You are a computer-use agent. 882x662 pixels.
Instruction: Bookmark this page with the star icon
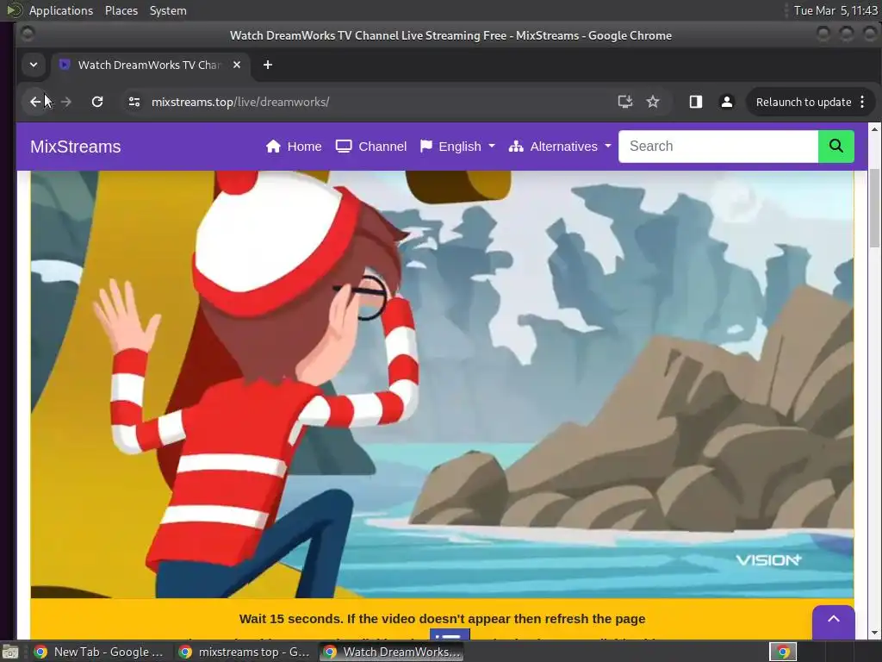[x=653, y=102]
